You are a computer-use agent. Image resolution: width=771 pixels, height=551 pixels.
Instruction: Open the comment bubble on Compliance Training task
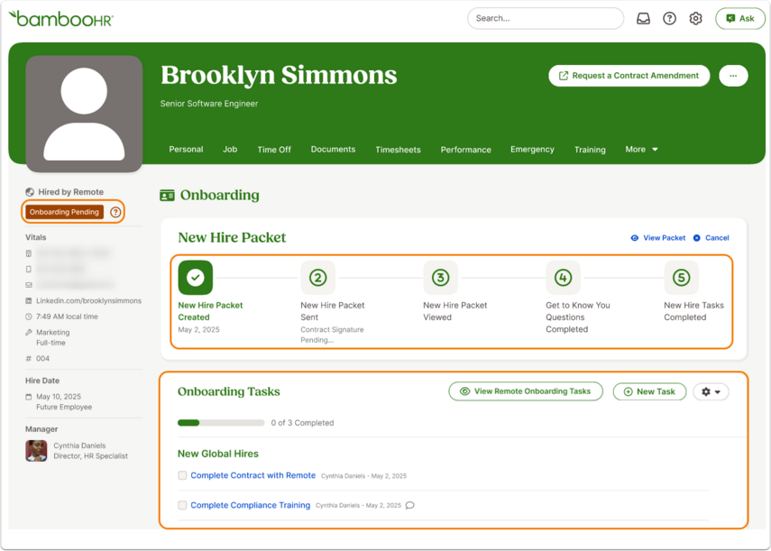coord(410,505)
